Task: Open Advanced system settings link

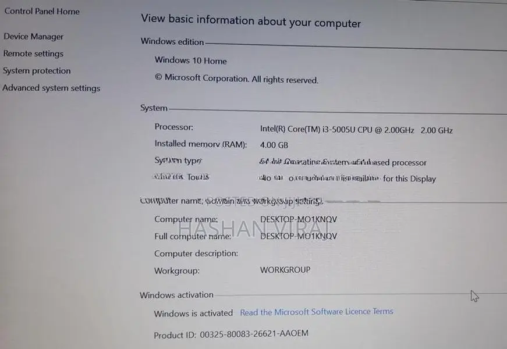Action: tap(51, 88)
